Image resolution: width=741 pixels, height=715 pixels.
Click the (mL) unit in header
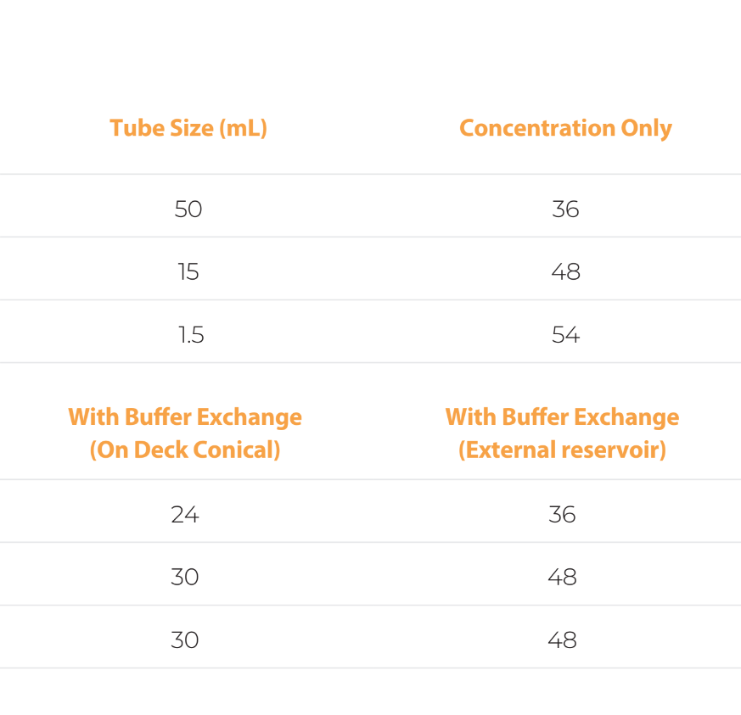click(244, 128)
